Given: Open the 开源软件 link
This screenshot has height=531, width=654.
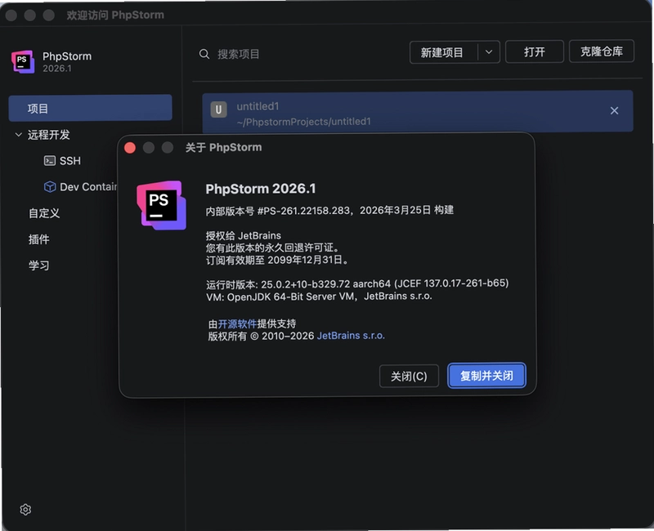Looking at the screenshot, I should pyautogui.click(x=237, y=324).
